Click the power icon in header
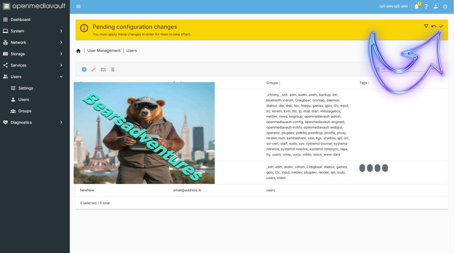The image size is (454, 253). pos(445,7)
